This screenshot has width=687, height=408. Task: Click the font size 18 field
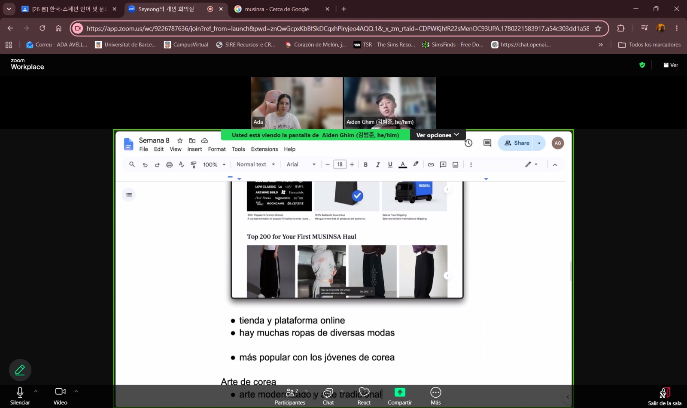click(x=340, y=164)
